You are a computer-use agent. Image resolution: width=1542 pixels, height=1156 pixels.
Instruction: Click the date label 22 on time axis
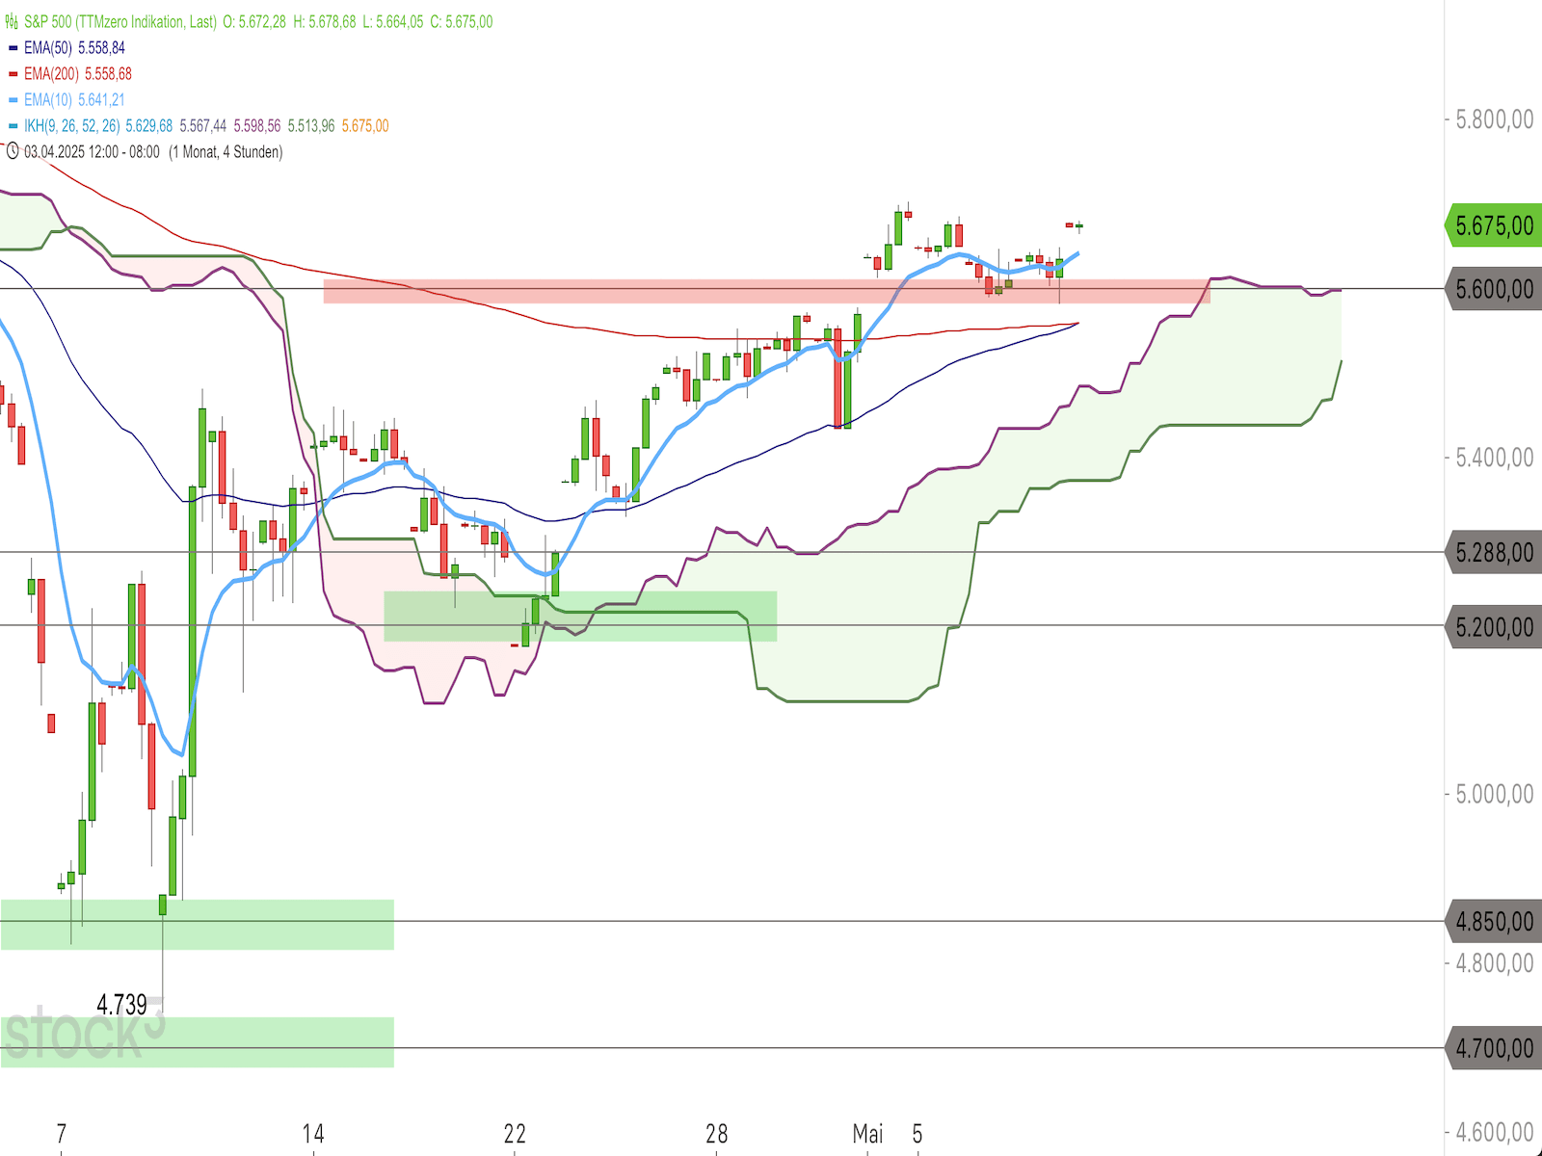click(516, 1134)
